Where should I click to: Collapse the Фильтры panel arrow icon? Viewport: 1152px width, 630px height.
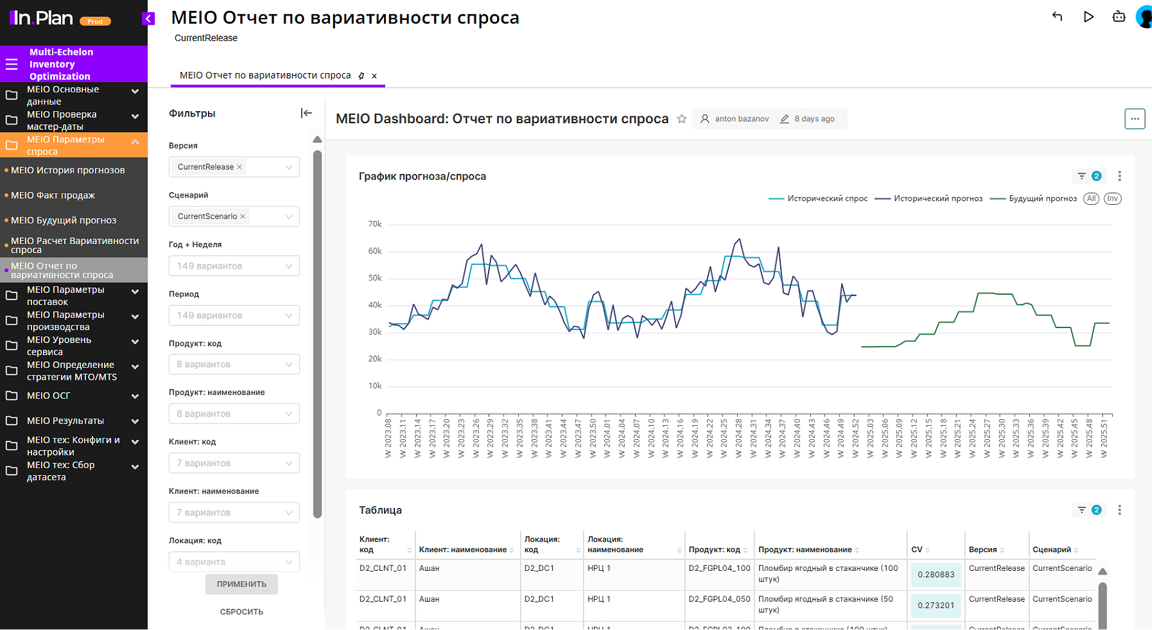(307, 113)
